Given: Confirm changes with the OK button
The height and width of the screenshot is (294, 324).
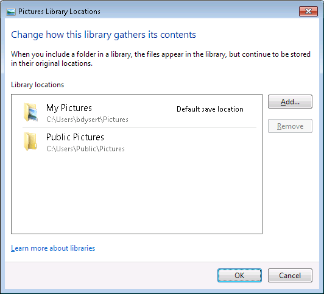Looking at the screenshot, I should tap(239, 275).
